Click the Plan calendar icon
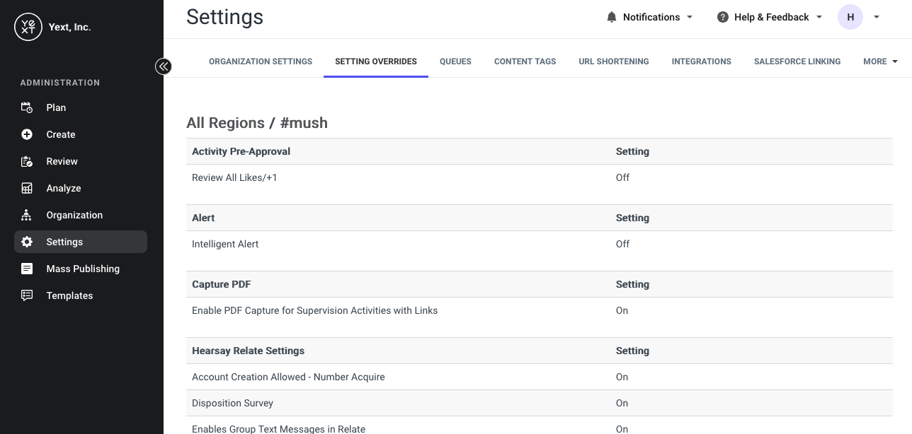 (x=27, y=107)
